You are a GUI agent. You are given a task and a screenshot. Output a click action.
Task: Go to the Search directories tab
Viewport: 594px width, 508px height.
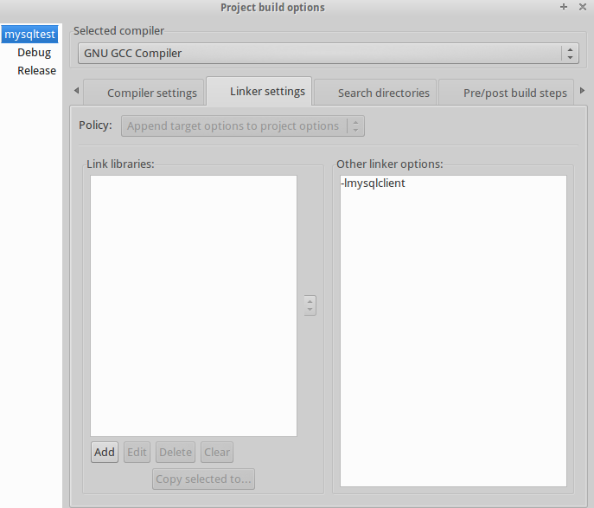[x=383, y=93]
